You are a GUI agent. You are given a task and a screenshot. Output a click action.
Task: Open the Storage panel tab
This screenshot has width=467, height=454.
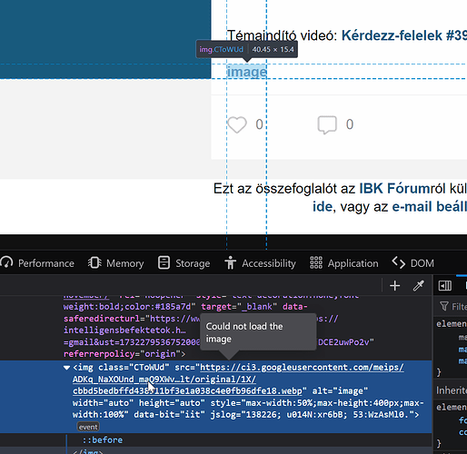tap(184, 263)
